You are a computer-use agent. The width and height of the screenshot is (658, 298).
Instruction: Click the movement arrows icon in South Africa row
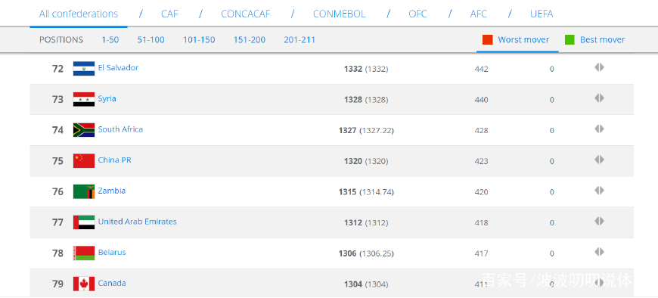599,129
